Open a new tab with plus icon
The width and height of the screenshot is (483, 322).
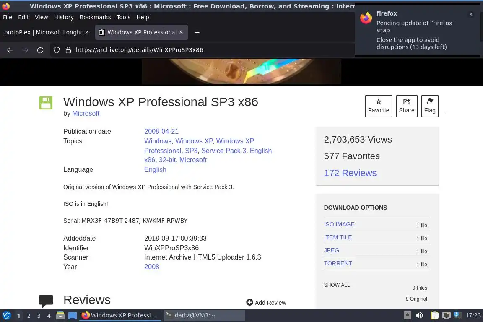[x=197, y=32]
